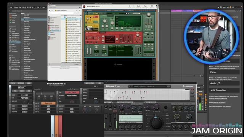
Task: Click DEFAULT patch name in MIDI Guitar
Action: [x=22, y=88]
